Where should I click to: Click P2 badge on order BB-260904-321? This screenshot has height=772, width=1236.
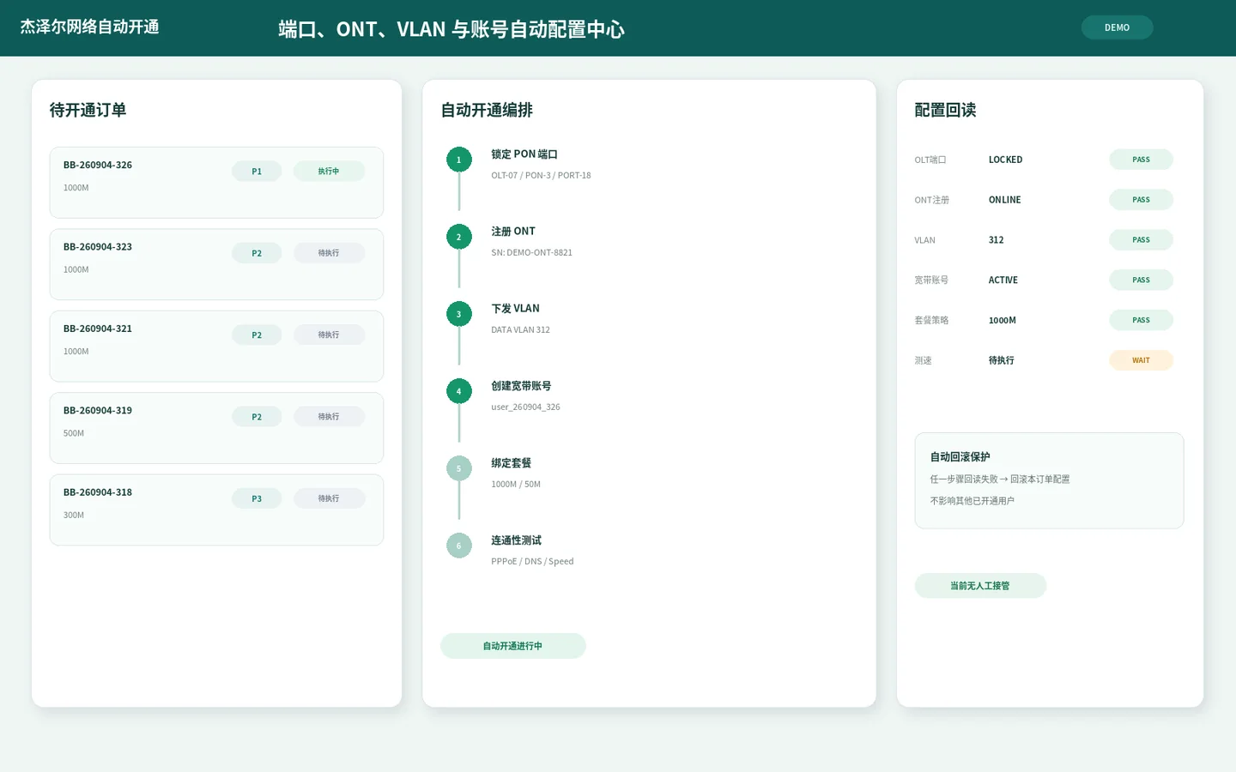click(x=257, y=335)
